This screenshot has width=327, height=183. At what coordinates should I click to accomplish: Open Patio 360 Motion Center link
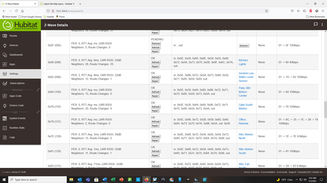[245, 92]
